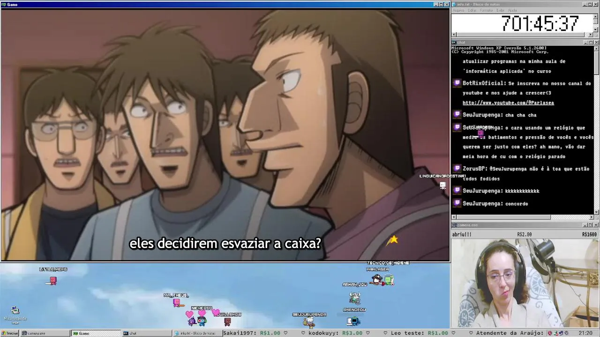
Task: Click chat window scrollbar down arrow
Action: [596, 212]
